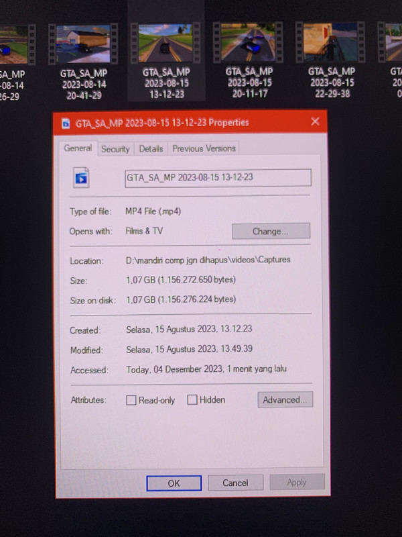The image size is (402, 537).
Task: Close the Properties dialog with the X
Action: pyautogui.click(x=315, y=121)
